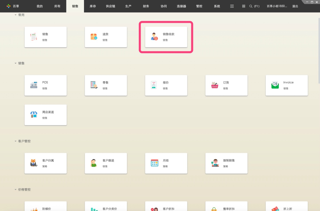Switch to the 协同 tab
Viewport: 320px width, 211px height.
(x=164, y=6)
